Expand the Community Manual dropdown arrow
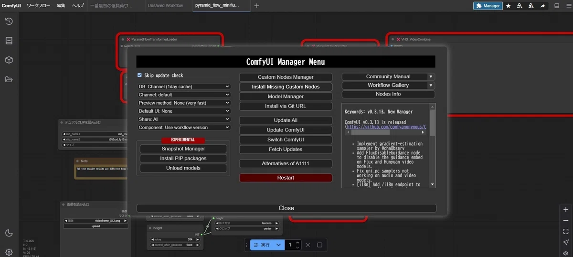This screenshot has height=257, width=573. point(431,76)
